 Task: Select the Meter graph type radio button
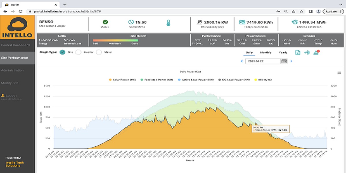[x=99, y=52]
